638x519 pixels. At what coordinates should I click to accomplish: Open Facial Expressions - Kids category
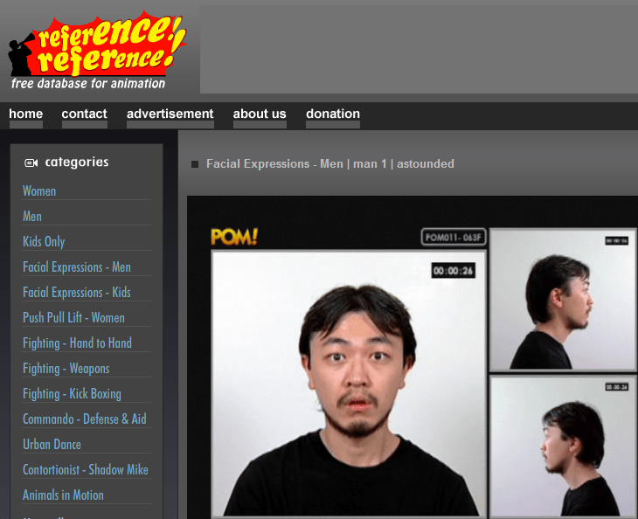(x=77, y=292)
